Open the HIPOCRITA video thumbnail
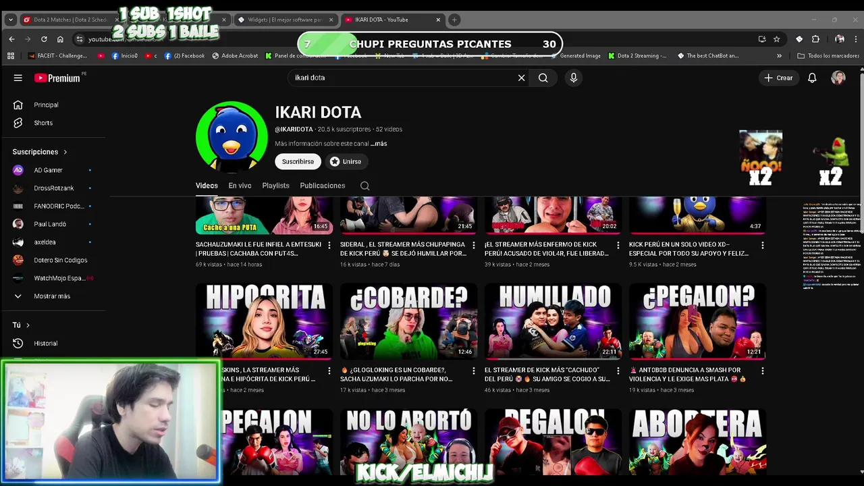864x486 pixels. pyautogui.click(x=264, y=321)
